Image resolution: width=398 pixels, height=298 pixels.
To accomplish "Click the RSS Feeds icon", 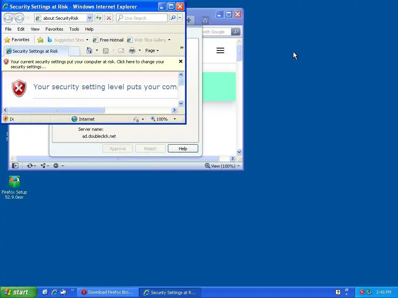I will click(x=106, y=51).
